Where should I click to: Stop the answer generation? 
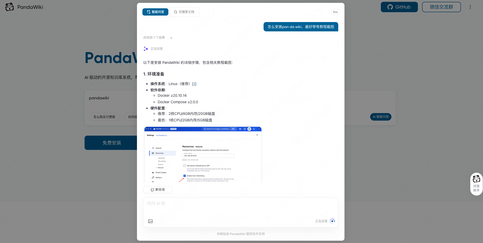pyautogui.click(x=332, y=221)
